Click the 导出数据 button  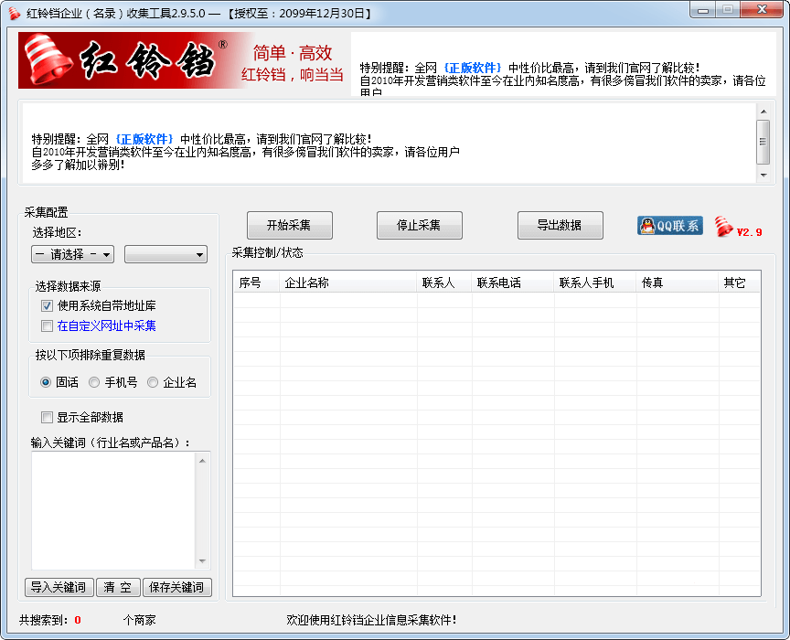pos(560,225)
